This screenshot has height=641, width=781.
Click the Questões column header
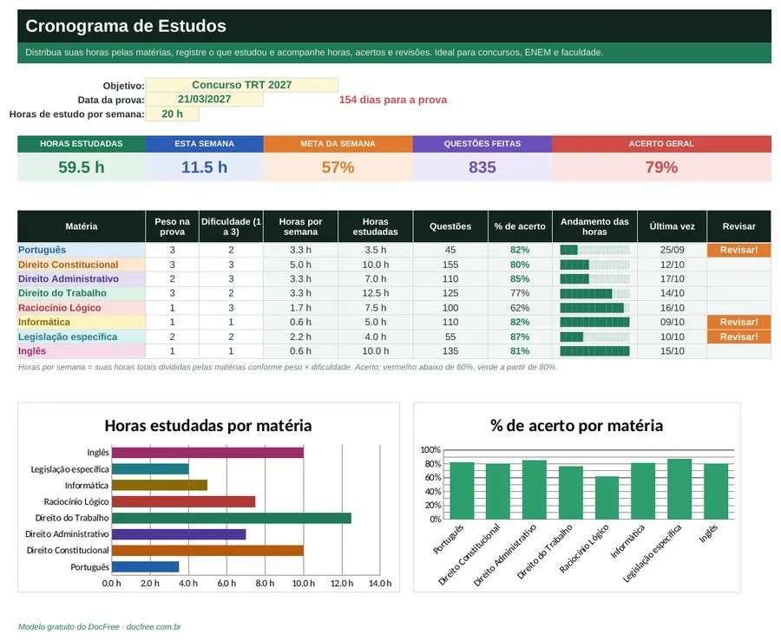[x=450, y=226]
